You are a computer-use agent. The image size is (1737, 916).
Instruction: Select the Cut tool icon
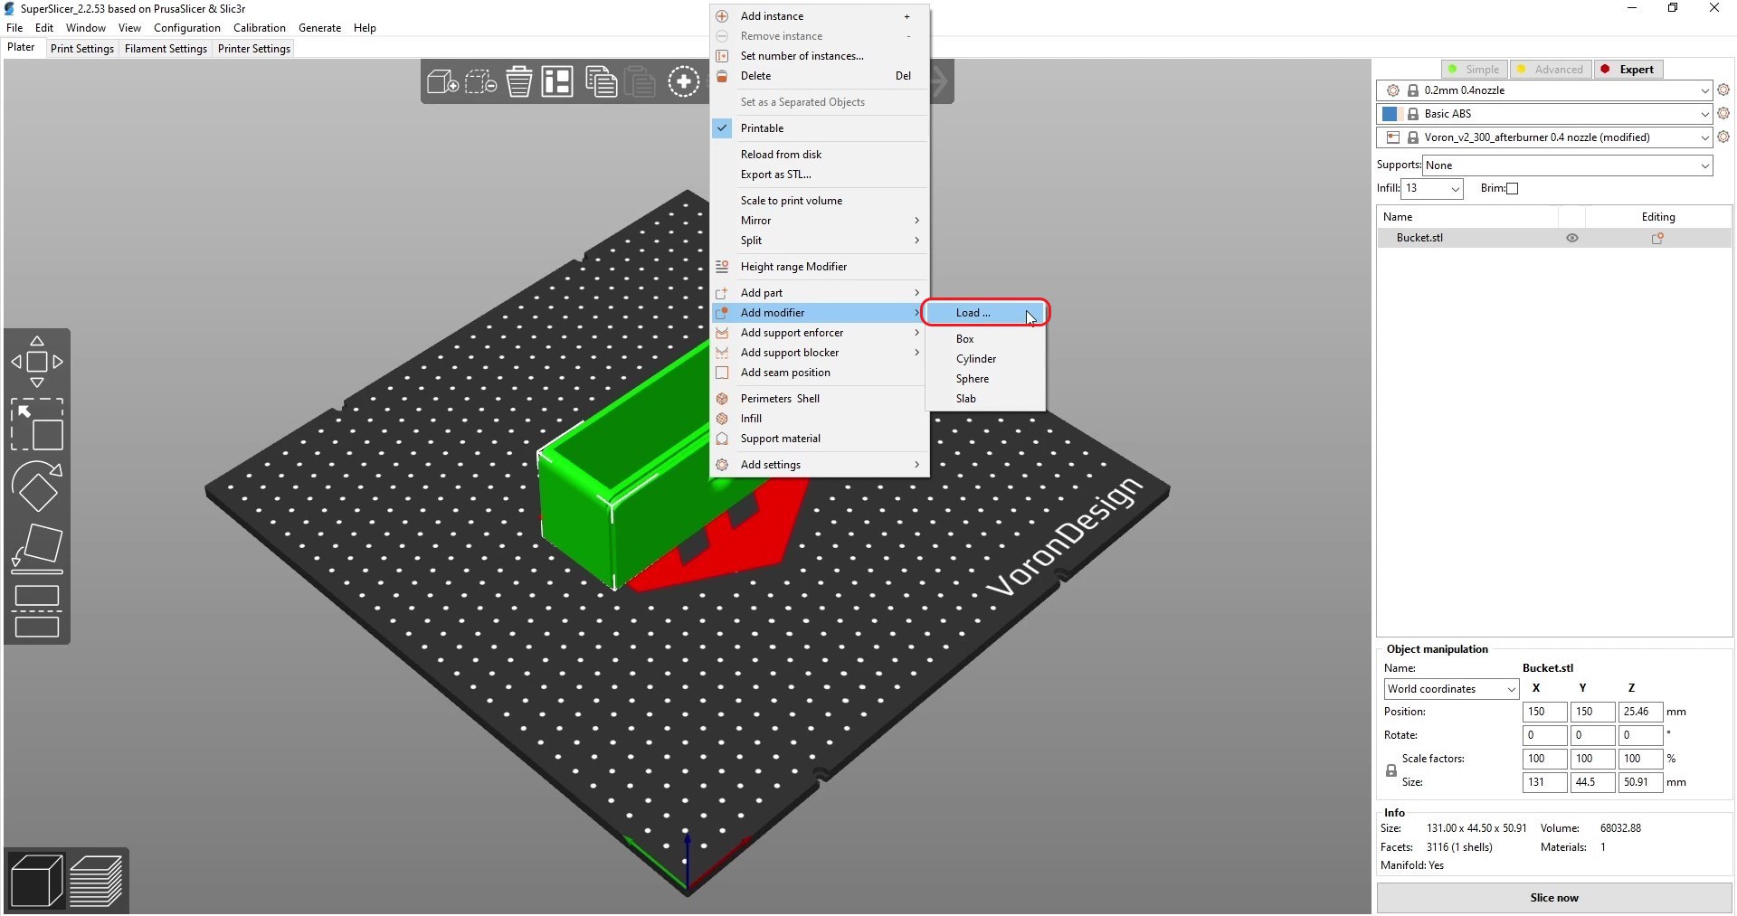click(x=37, y=611)
